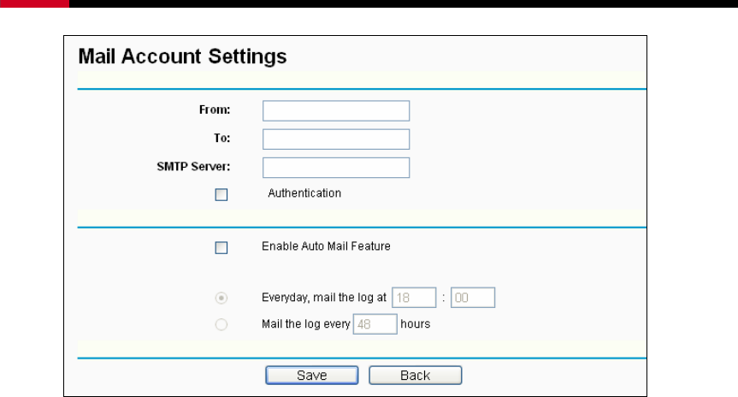The width and height of the screenshot is (738, 397).
Task: Click the minutes field showing 00
Action: pyautogui.click(x=473, y=298)
